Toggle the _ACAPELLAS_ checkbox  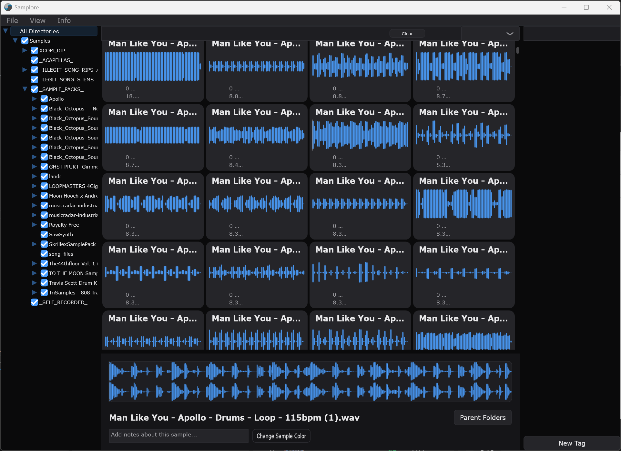click(x=35, y=60)
